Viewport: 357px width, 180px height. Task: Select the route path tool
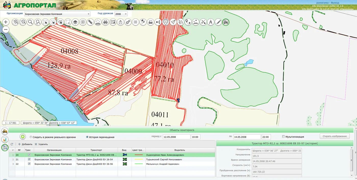pyautogui.click(x=181, y=22)
